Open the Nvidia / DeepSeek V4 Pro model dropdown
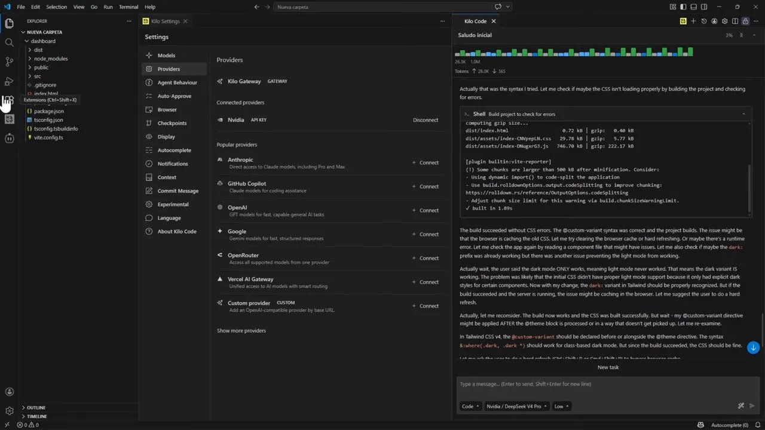The height and width of the screenshot is (430, 765). 516,406
